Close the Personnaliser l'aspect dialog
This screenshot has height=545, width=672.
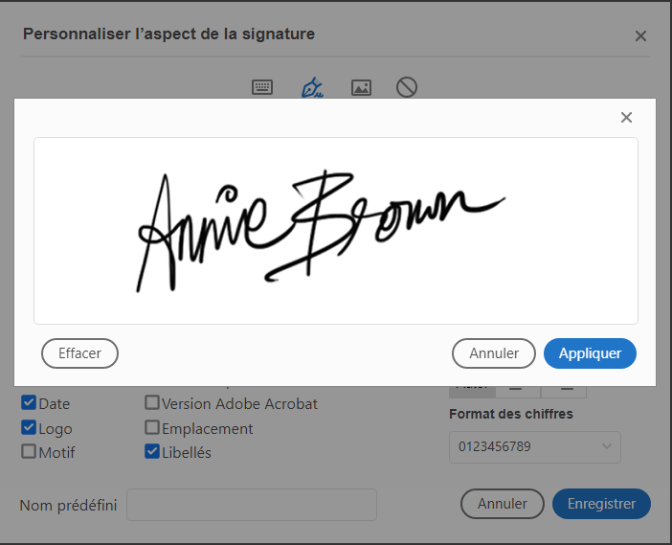coord(640,36)
